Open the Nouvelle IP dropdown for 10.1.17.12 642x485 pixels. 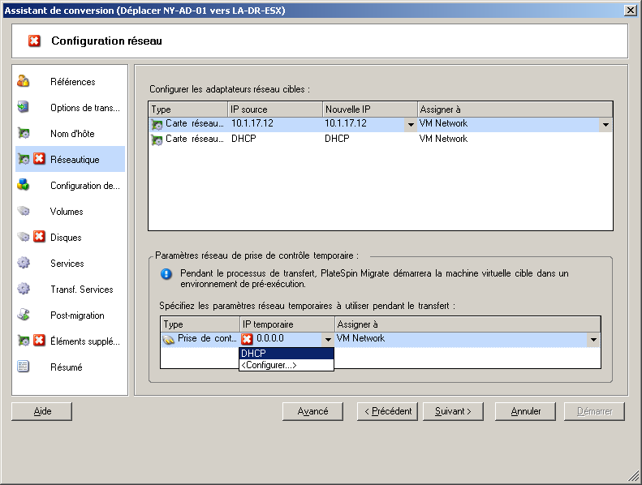click(x=411, y=124)
